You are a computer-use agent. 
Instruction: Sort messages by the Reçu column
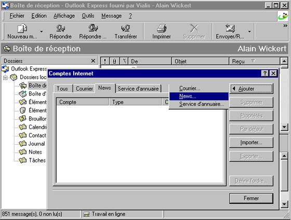pyautogui.click(x=255, y=61)
